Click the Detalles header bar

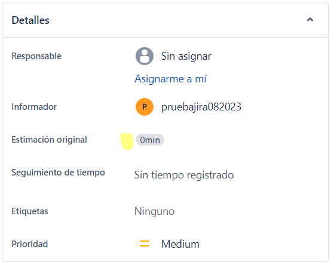pyautogui.click(x=165, y=20)
